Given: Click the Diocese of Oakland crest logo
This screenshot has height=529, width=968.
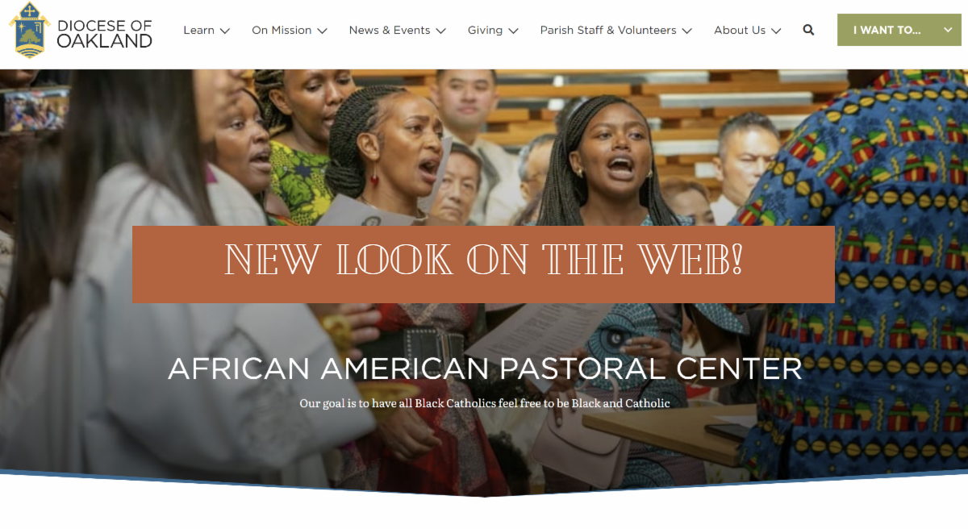Looking at the screenshot, I should [x=30, y=30].
